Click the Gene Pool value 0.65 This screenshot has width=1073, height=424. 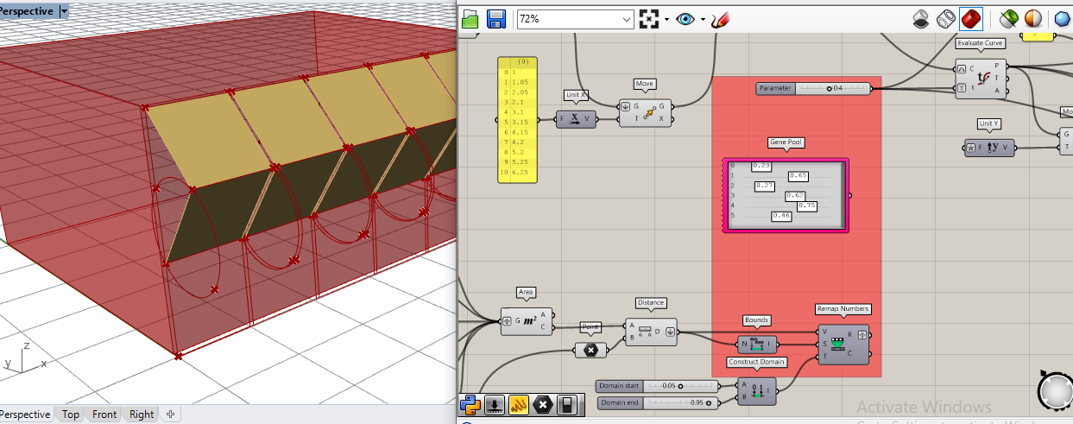pyautogui.click(x=798, y=175)
